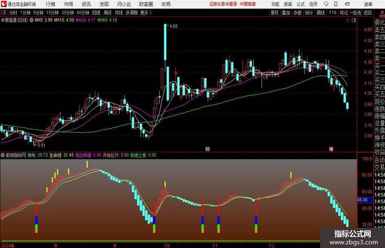385x248 pixels.
Task: Add stock via +自选 button
Action: 356,13
